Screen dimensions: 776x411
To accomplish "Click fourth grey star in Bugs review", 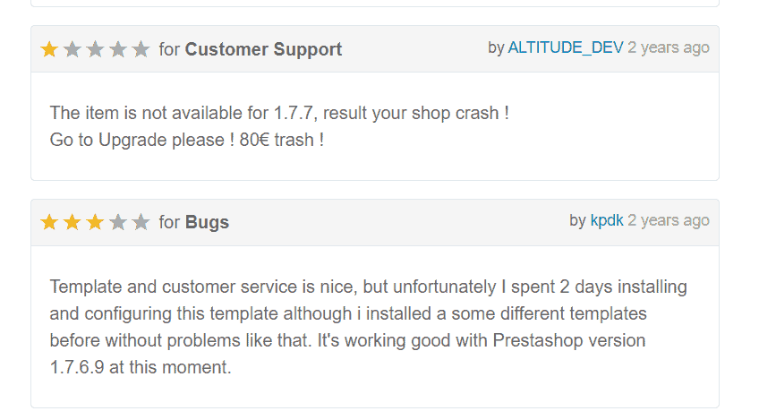I will 118,222.
